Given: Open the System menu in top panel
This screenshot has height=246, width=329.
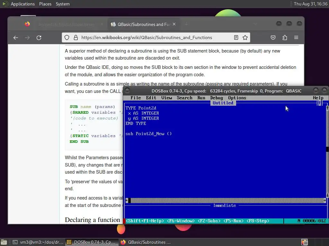Looking at the screenshot, I should pos(63,4).
